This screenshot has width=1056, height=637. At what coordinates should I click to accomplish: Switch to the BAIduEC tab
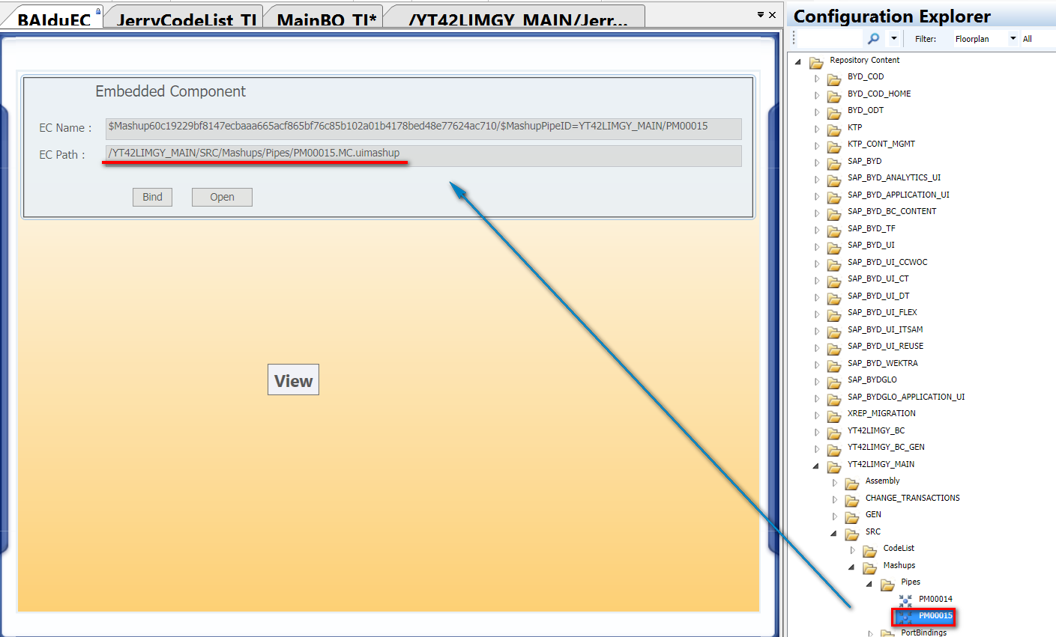pos(54,19)
